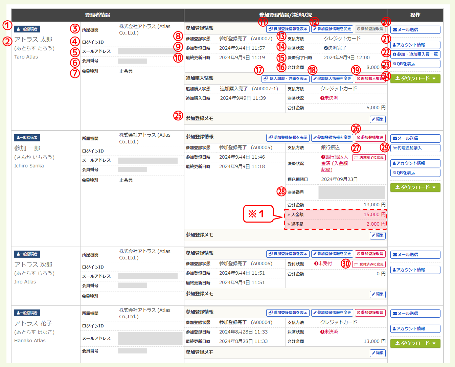Switch payment to 決済完了に変更 for 参加 一郎
Viewport: 455px width, 367px height.
(x=369, y=158)
